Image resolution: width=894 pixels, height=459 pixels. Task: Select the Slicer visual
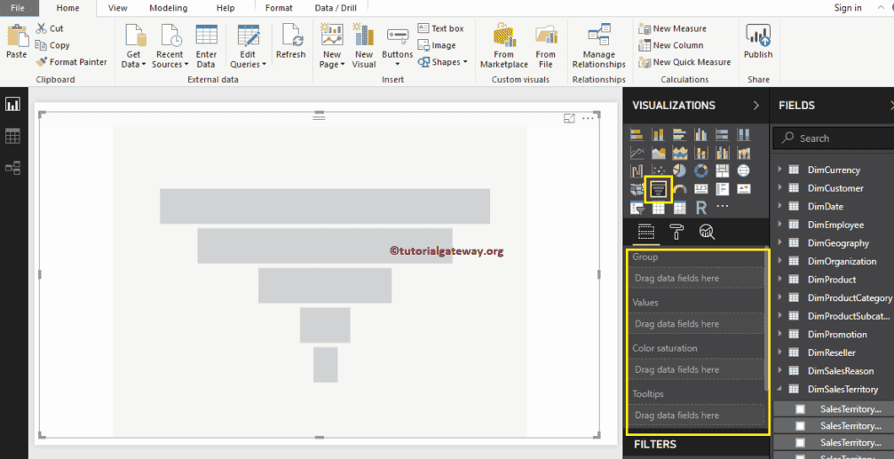(x=637, y=208)
